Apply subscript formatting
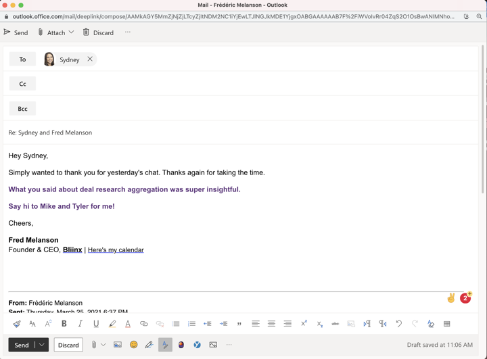The width and height of the screenshot is (487, 359). [319, 325]
